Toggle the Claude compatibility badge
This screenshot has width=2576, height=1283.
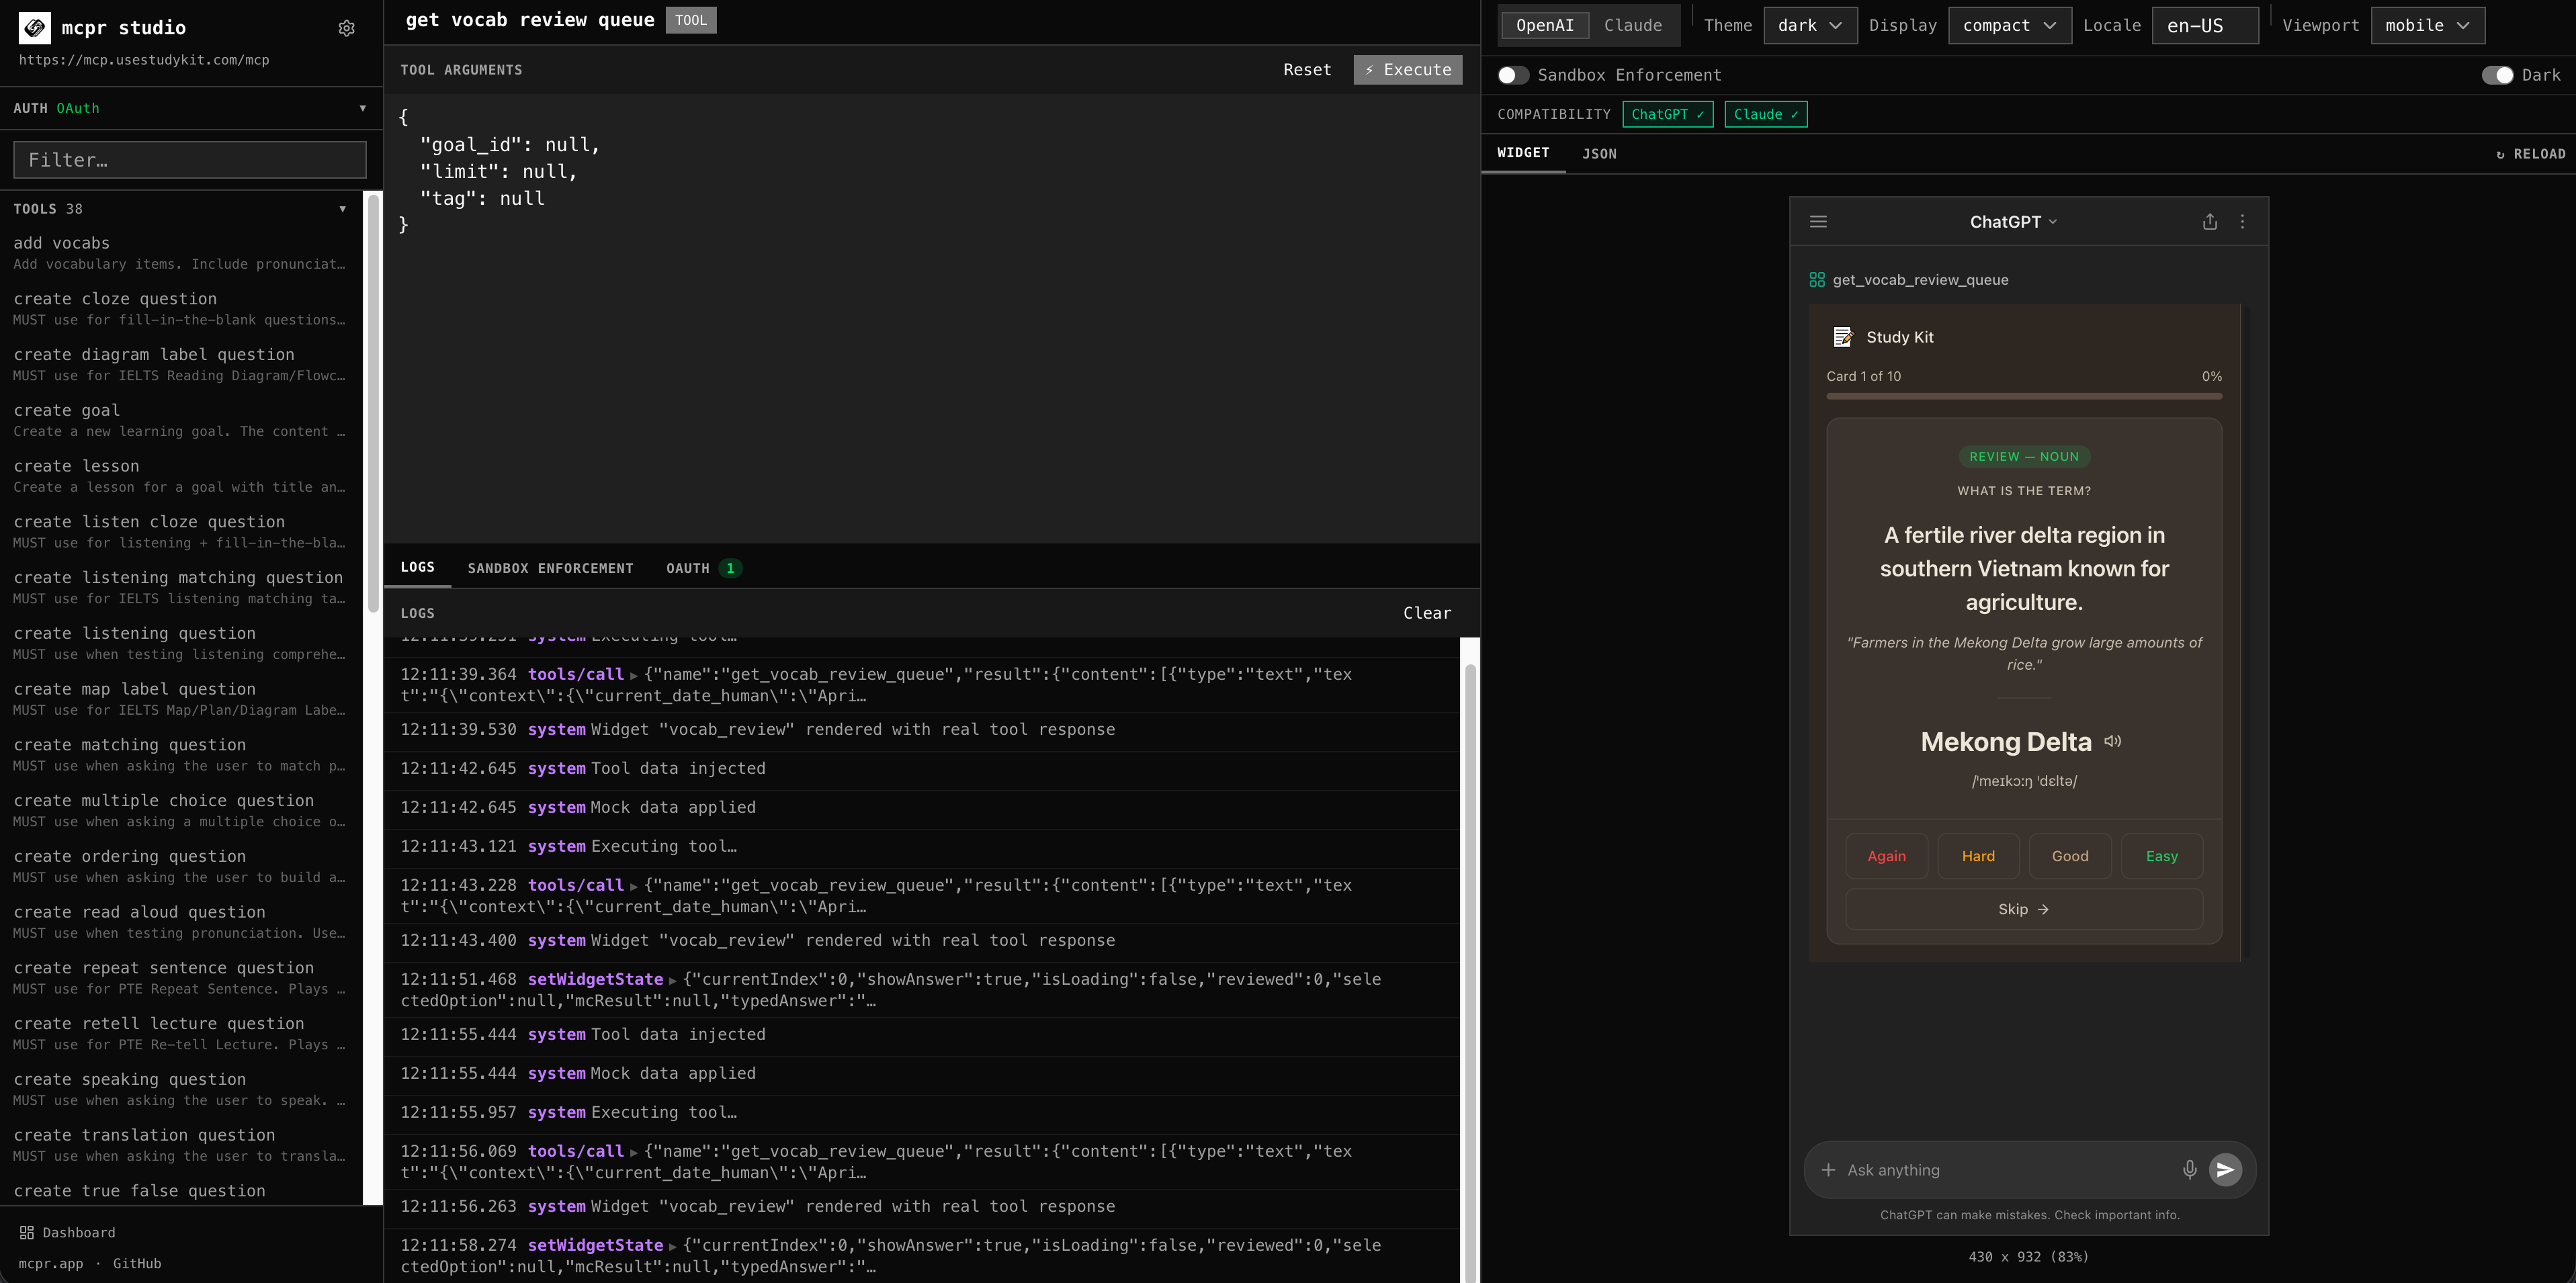pyautogui.click(x=1765, y=114)
